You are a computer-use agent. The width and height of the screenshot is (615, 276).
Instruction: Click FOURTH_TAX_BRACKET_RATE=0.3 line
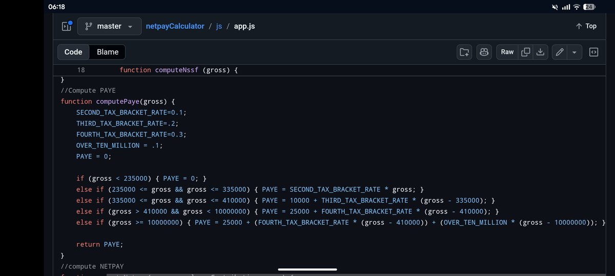132,134
